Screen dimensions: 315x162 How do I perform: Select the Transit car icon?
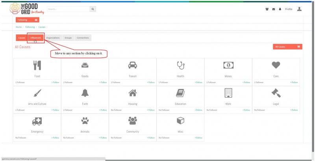point(133,65)
